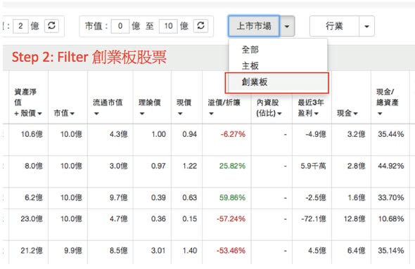Open the 行業 dropdown caret
Viewport: 415px width, 269px height.
click(x=366, y=26)
